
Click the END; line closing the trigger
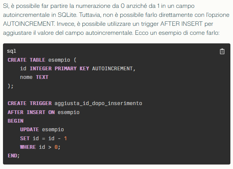pyautogui.click(x=14, y=156)
